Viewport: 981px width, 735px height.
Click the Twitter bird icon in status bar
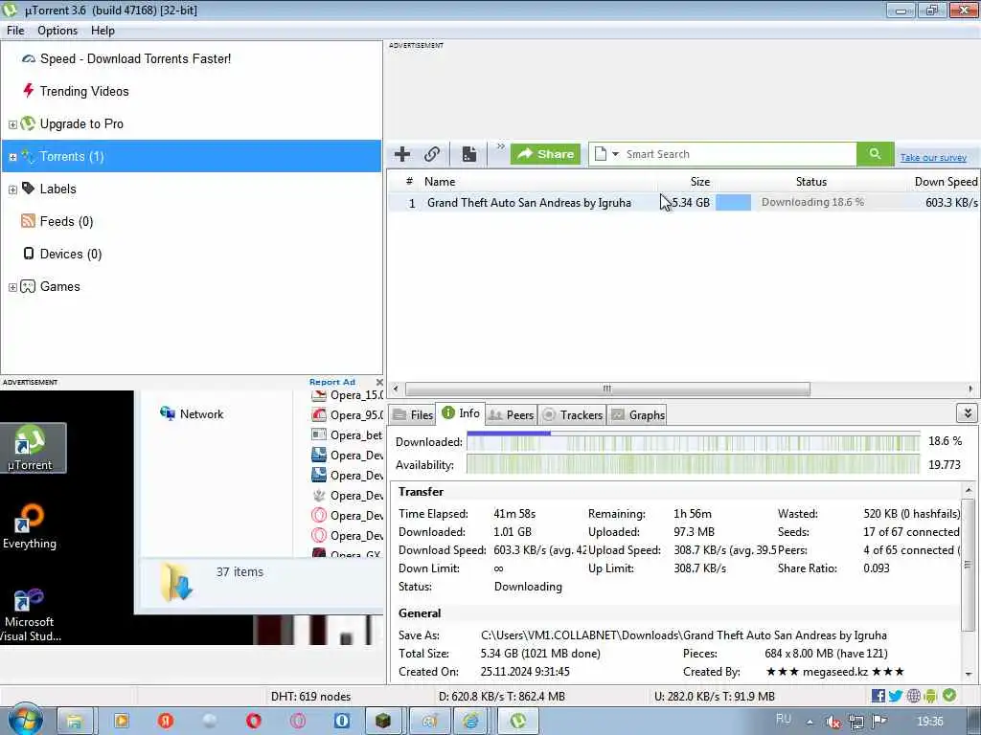point(896,696)
